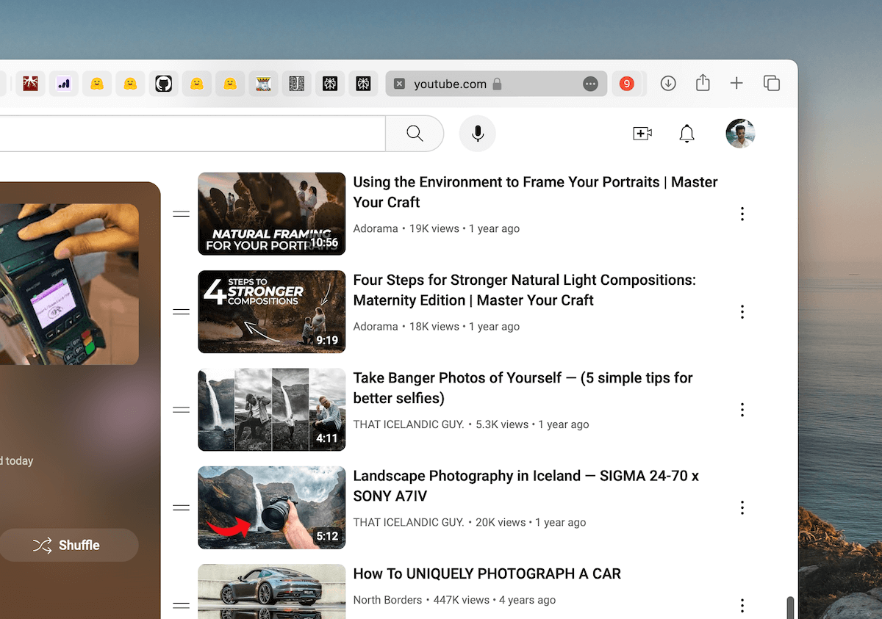
Task: Open options menu for Landscape Photography in Iceland
Action: pyautogui.click(x=742, y=507)
